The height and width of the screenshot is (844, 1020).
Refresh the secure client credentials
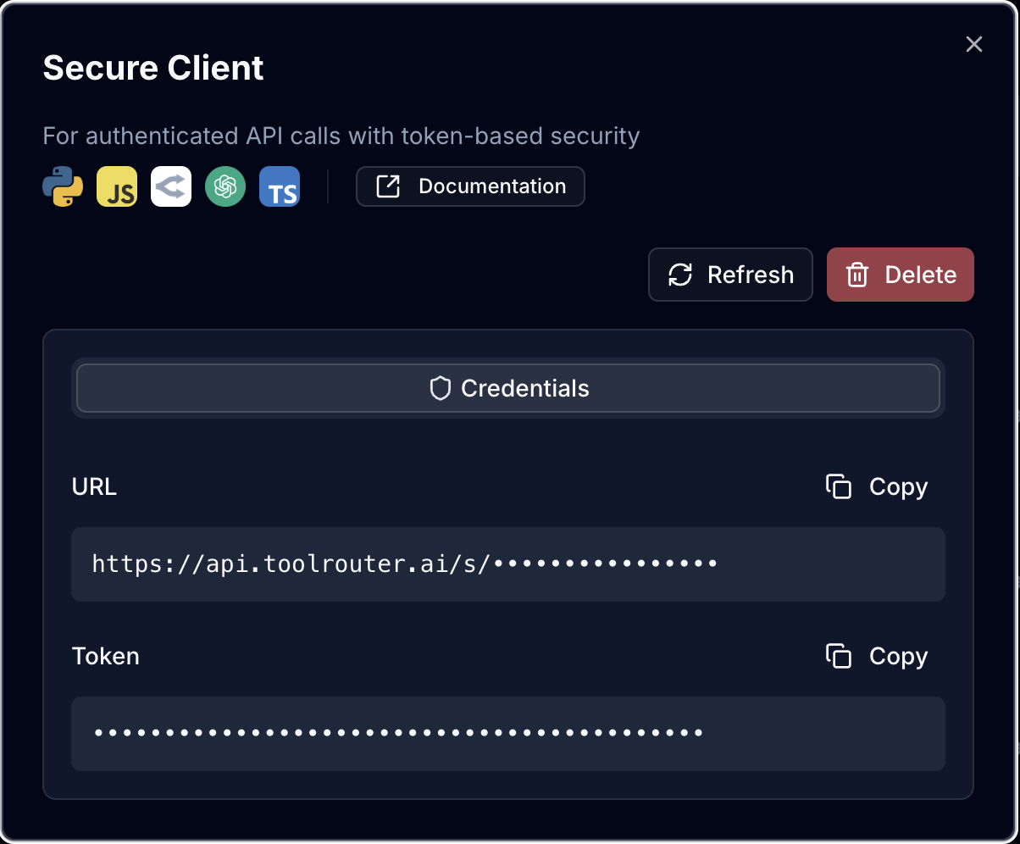(730, 275)
